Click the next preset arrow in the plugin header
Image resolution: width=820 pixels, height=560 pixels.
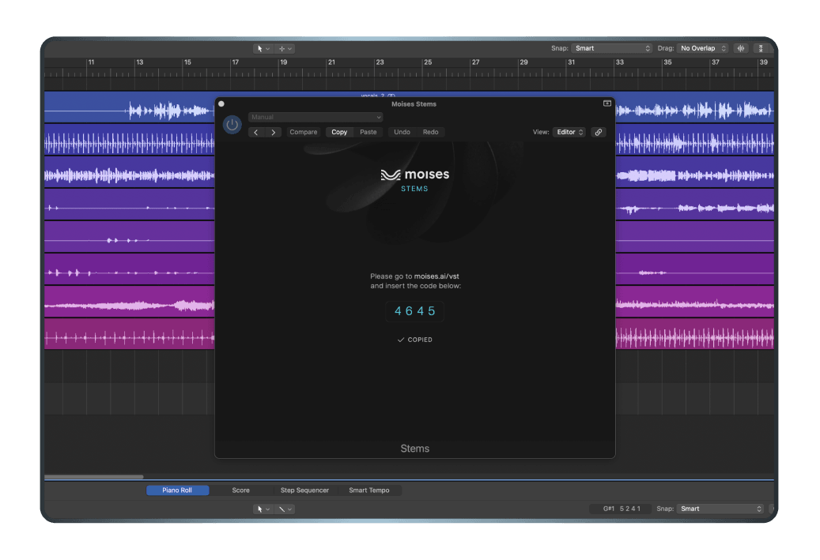coord(273,132)
